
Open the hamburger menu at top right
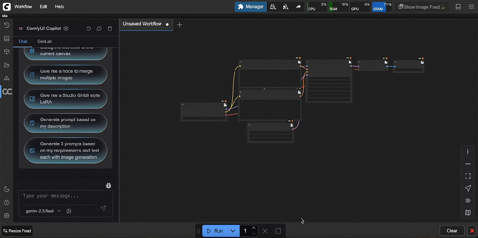[x=471, y=7]
